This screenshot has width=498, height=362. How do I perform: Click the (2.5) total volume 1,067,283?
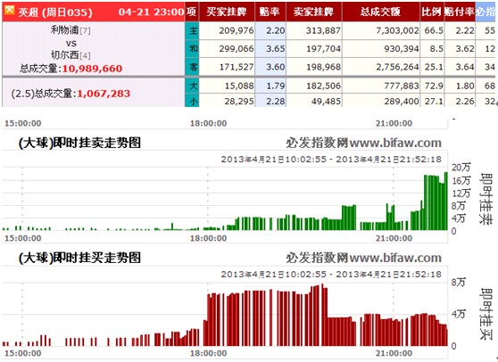104,94
